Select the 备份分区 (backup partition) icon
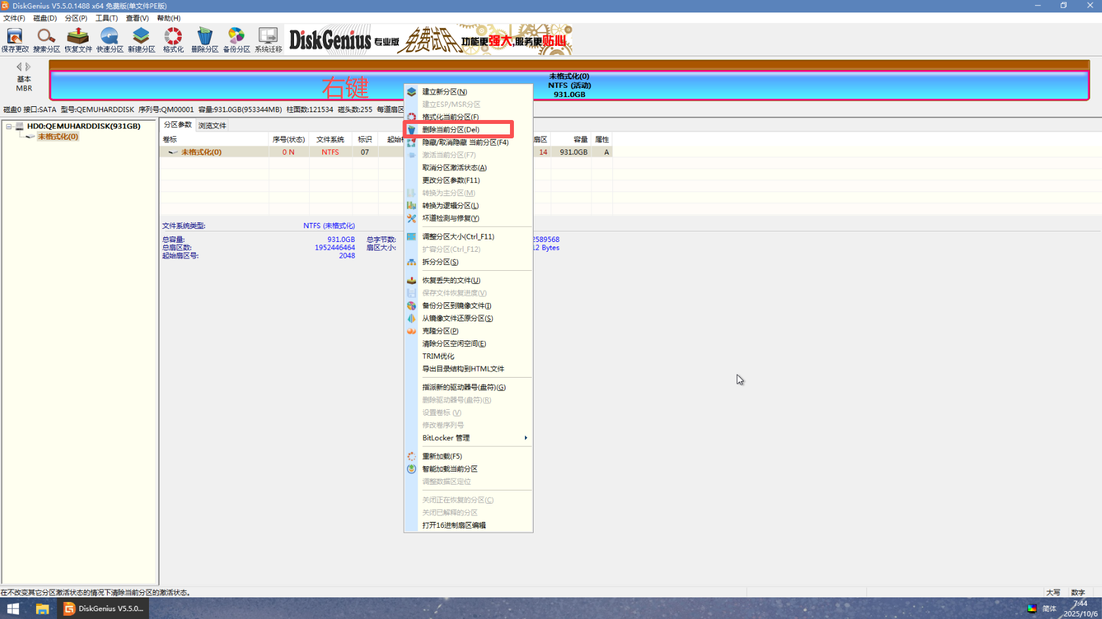Screen dimensions: 1102x619 point(236,39)
